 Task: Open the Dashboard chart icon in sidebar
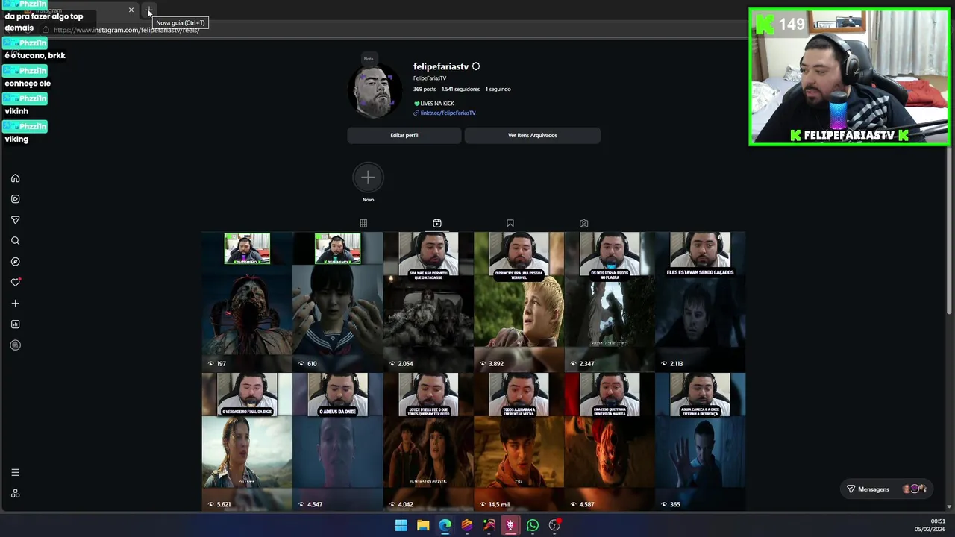tap(15, 324)
